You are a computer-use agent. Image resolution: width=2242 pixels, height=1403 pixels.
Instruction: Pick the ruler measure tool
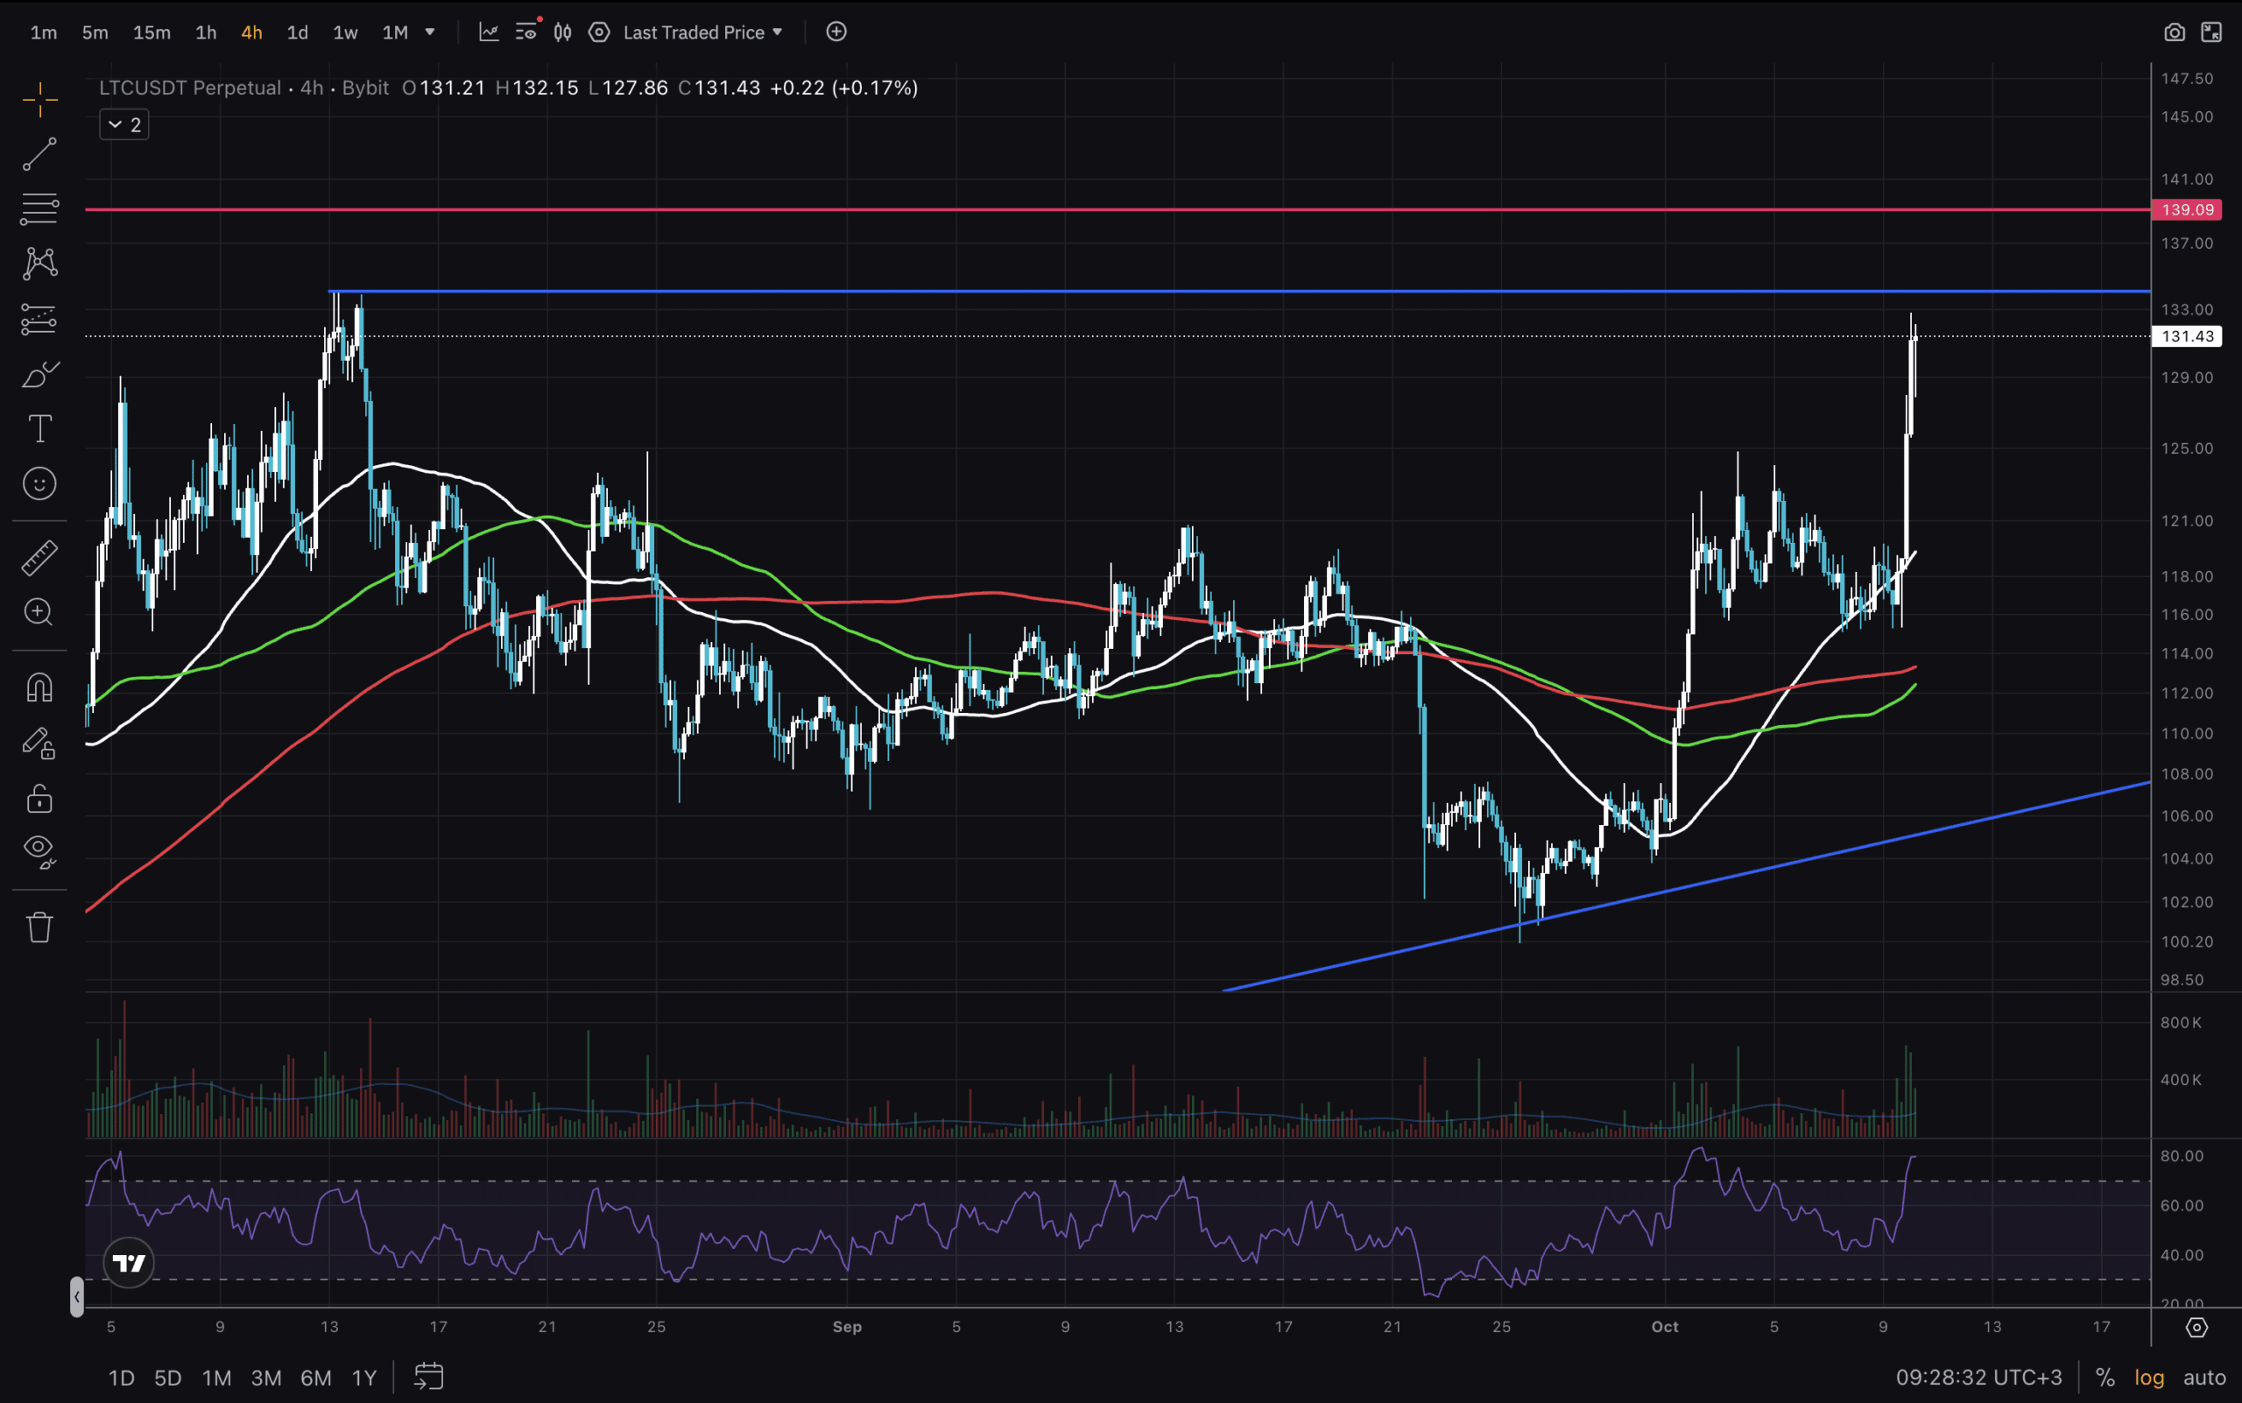pyautogui.click(x=39, y=558)
